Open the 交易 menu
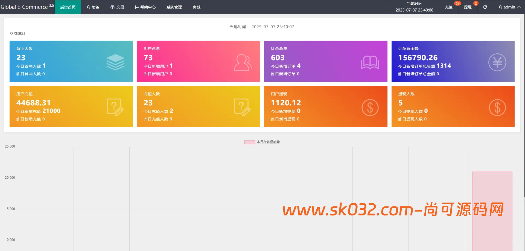This screenshot has height=251, width=525. [x=117, y=7]
